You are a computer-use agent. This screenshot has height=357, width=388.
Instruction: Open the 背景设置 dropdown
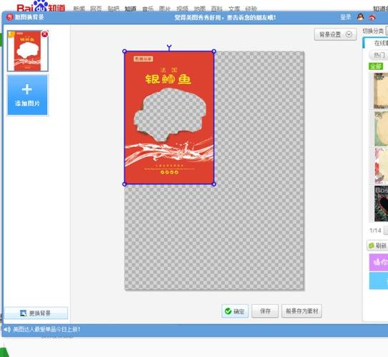pyautogui.click(x=335, y=34)
